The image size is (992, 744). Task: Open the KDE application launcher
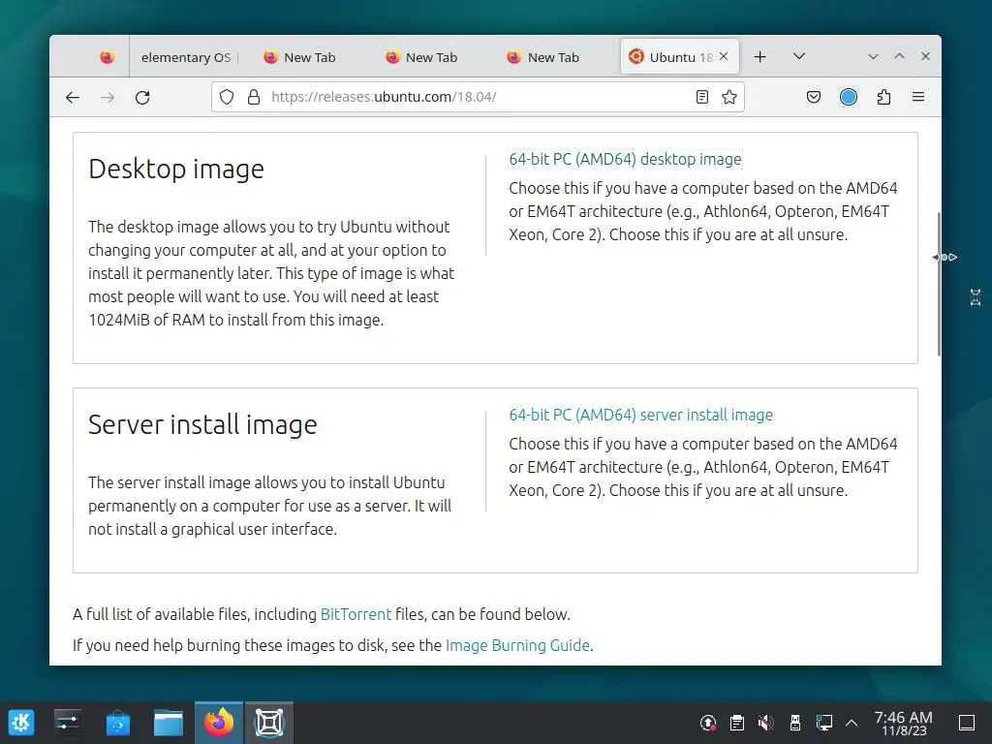[21, 722]
